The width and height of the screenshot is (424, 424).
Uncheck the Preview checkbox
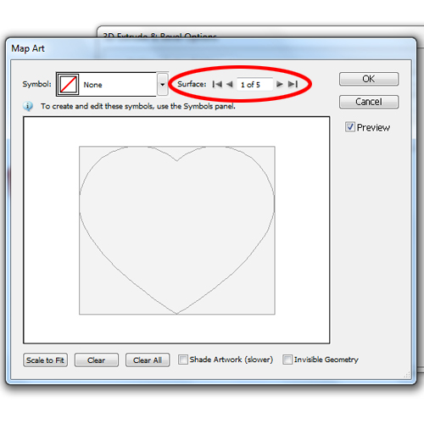coord(350,127)
